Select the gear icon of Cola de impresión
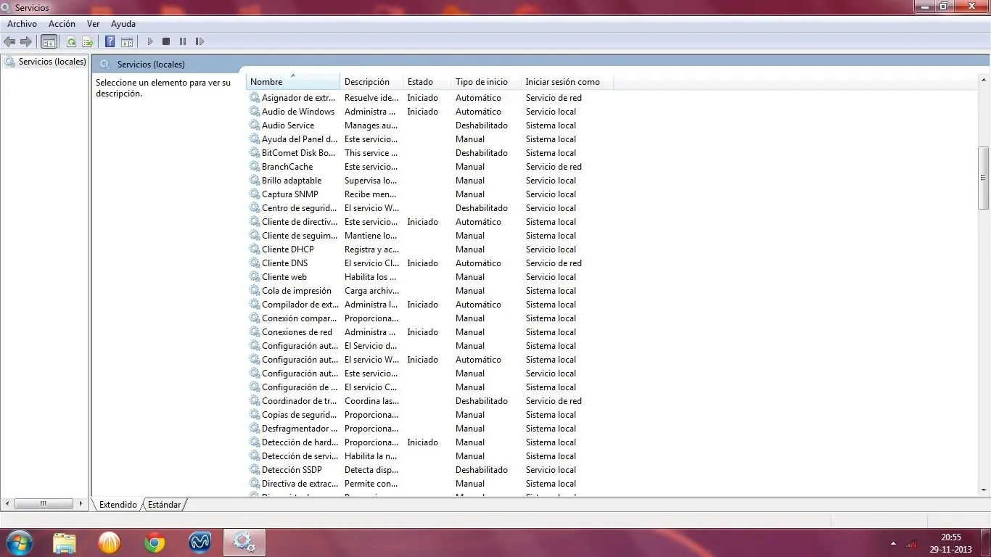This screenshot has height=557, width=991. tap(255, 290)
